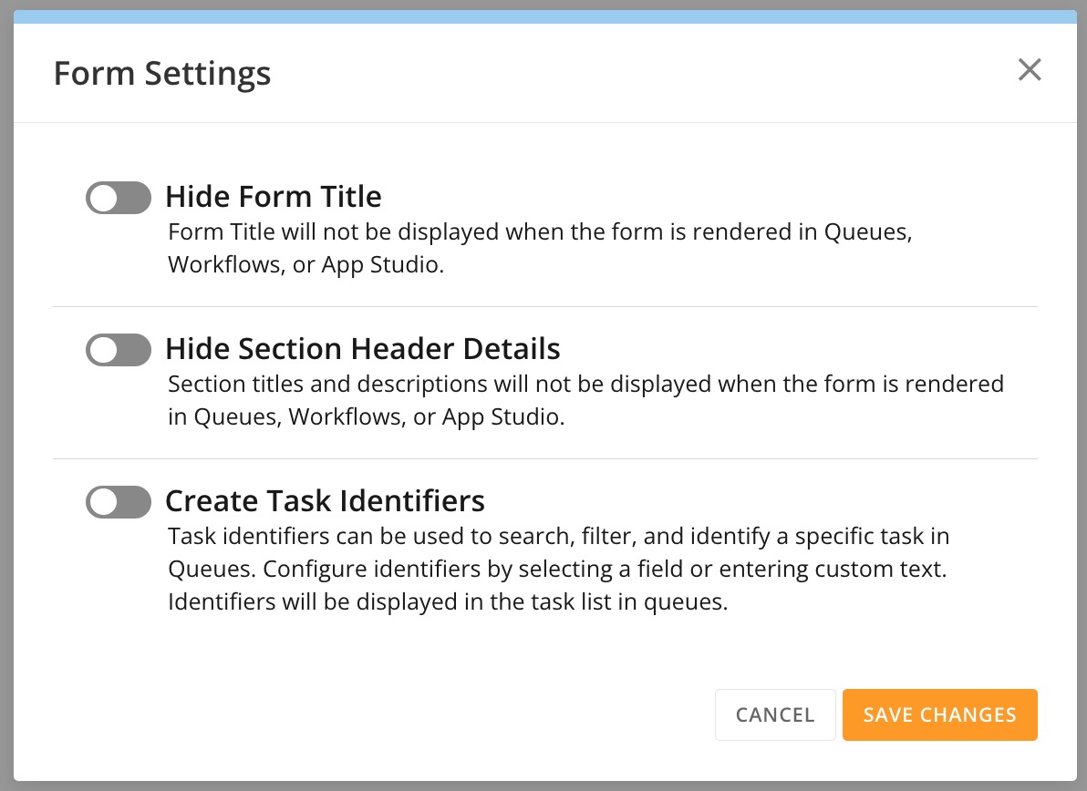Turn on Create Task Identifiers switch
This screenshot has width=1087, height=791.
(x=118, y=502)
